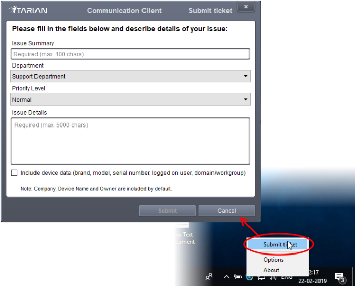Screen dimensions: 355x286
Task: Click the Issue Summary input field
Action: [130, 54]
